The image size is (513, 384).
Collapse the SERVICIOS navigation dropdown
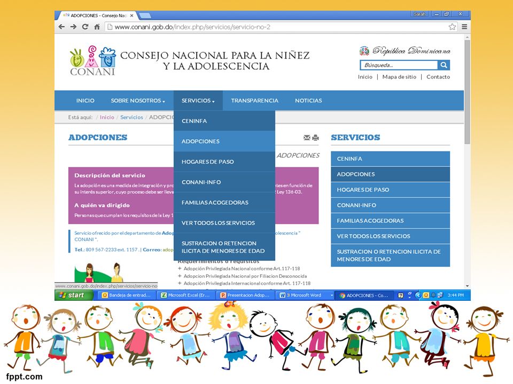(198, 101)
